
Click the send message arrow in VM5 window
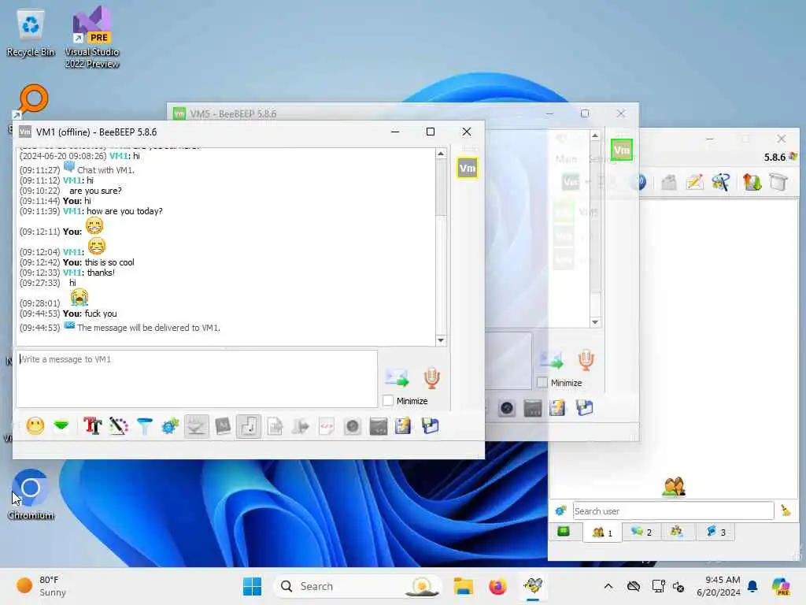(552, 360)
